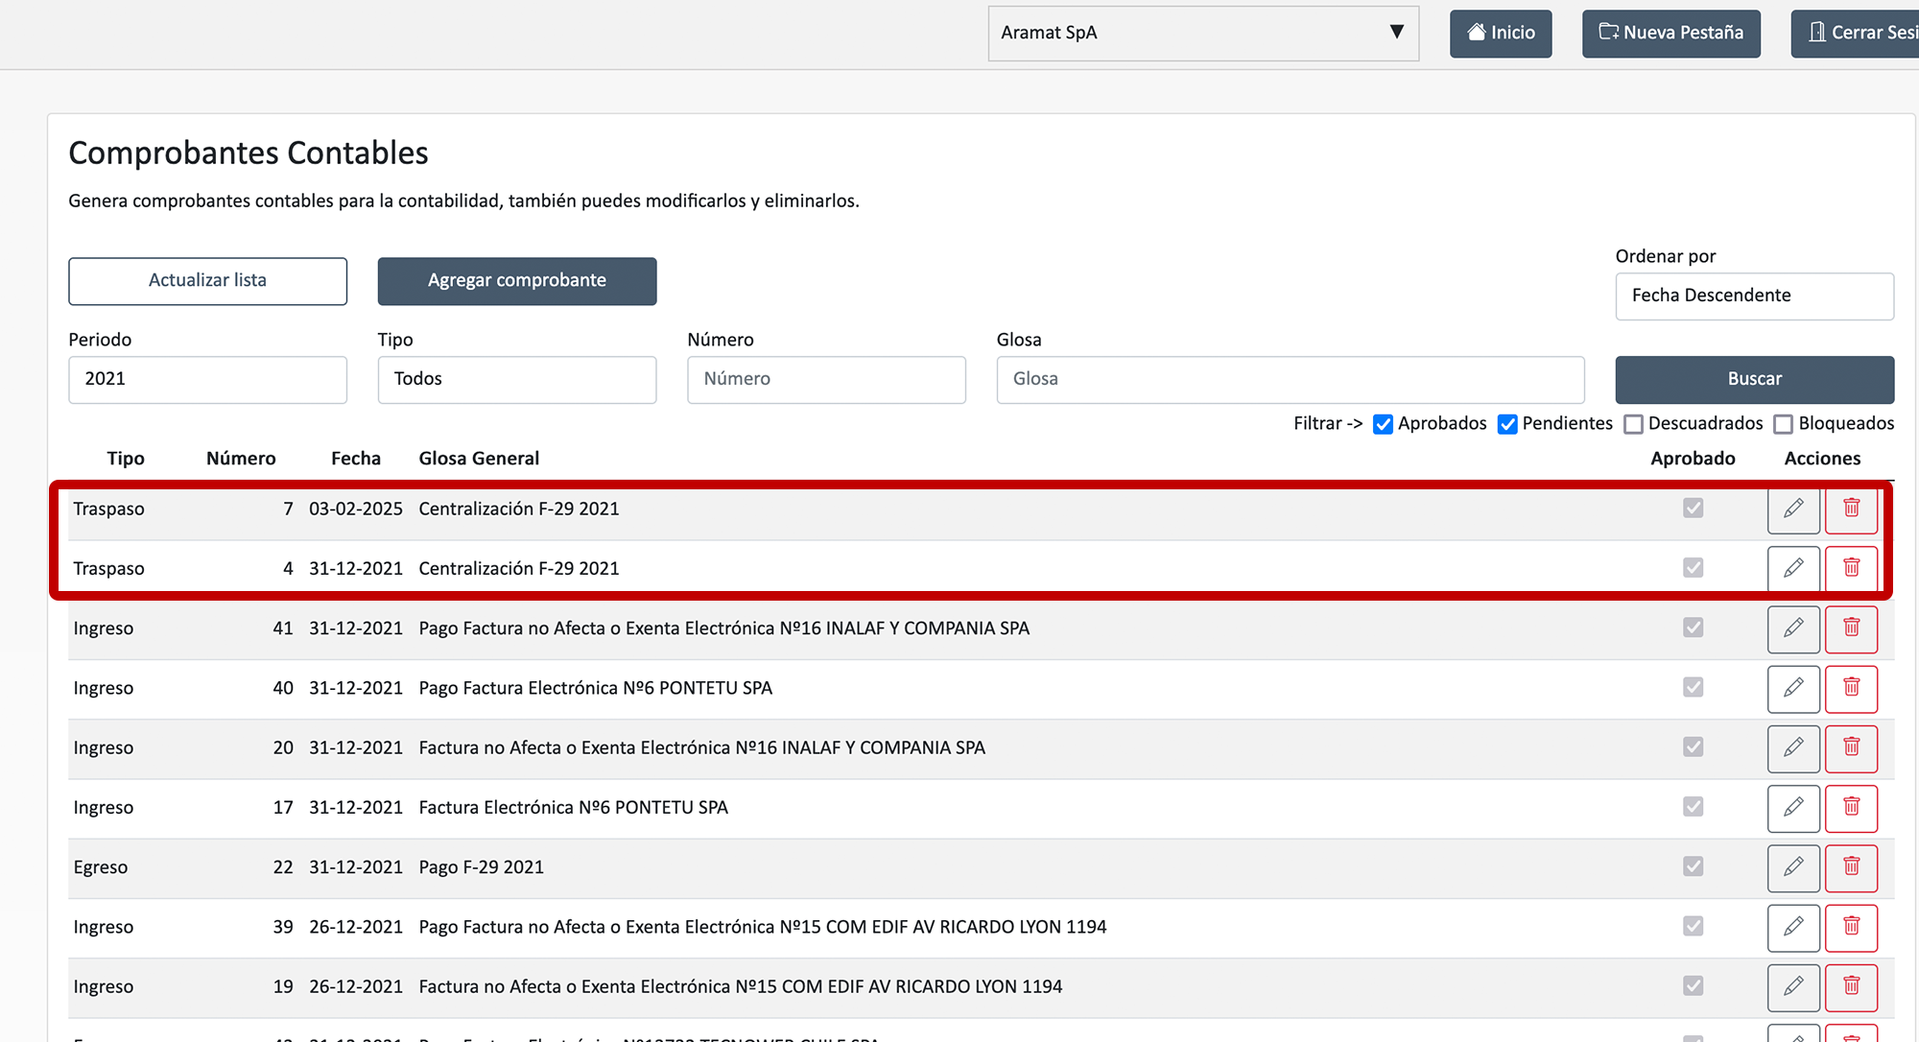Check the Bloqueados filter box

point(1783,424)
